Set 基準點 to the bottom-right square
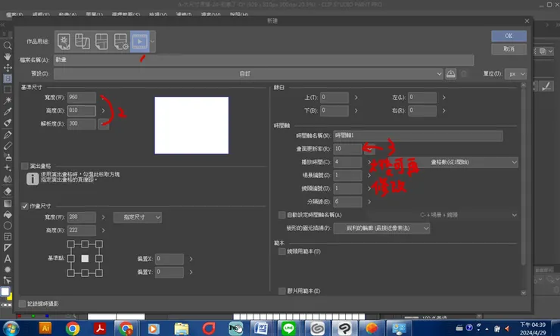560x336 pixels. pyautogui.click(x=99, y=273)
